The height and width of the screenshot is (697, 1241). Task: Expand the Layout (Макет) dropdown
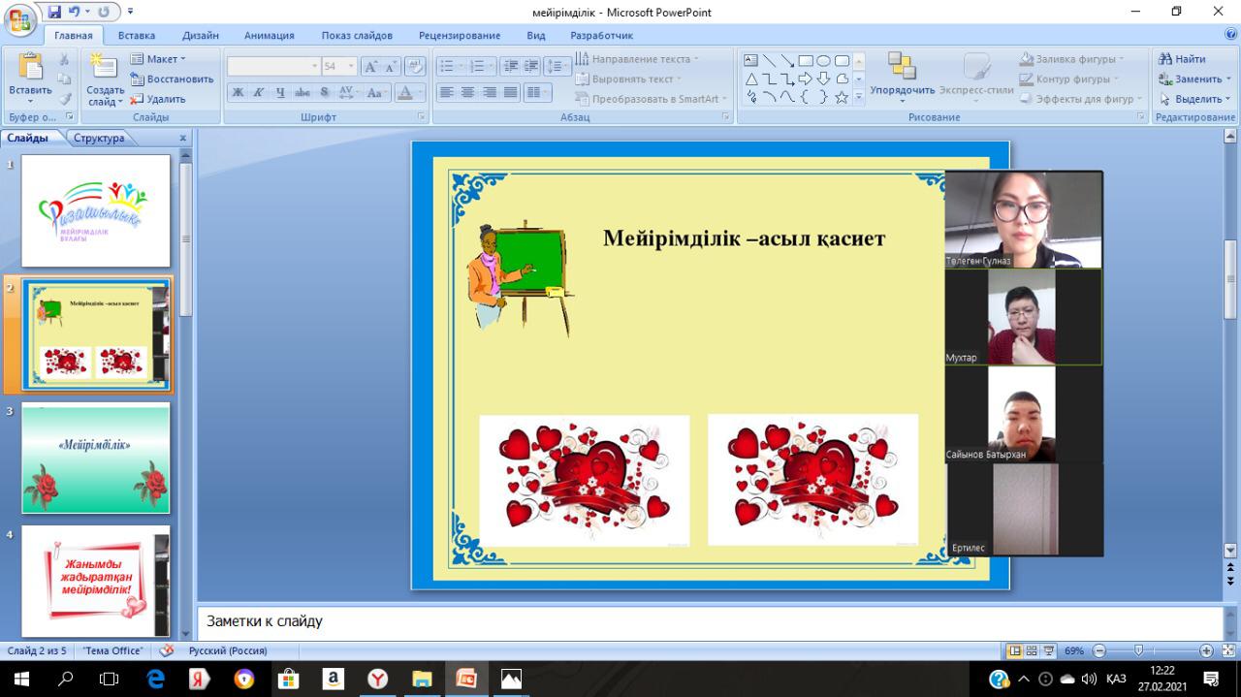tap(159, 59)
